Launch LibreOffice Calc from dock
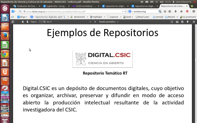 [5, 45]
